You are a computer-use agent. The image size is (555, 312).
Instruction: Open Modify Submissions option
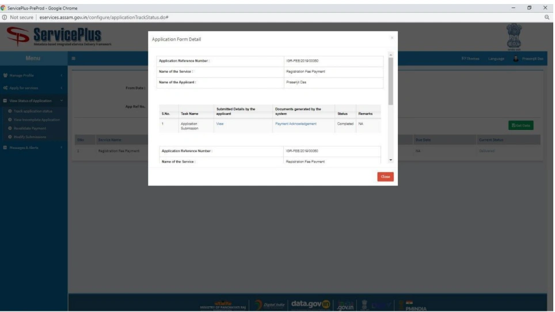coord(30,137)
